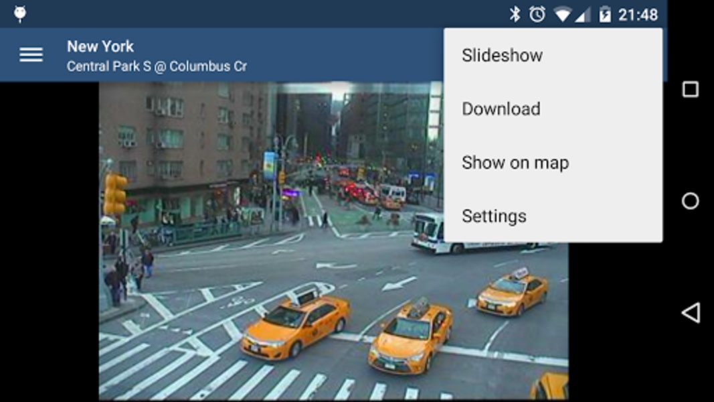
Task: Select Show on map option
Action: [x=553, y=163]
